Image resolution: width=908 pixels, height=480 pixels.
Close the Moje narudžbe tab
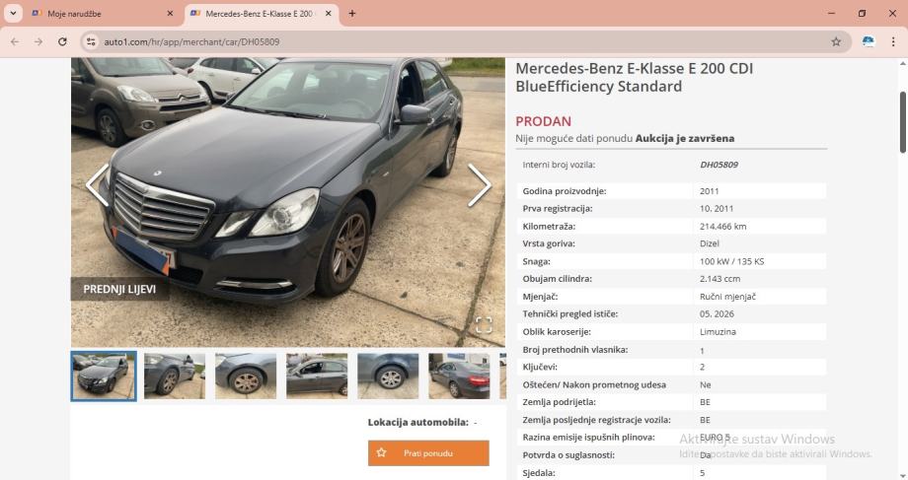coord(170,13)
